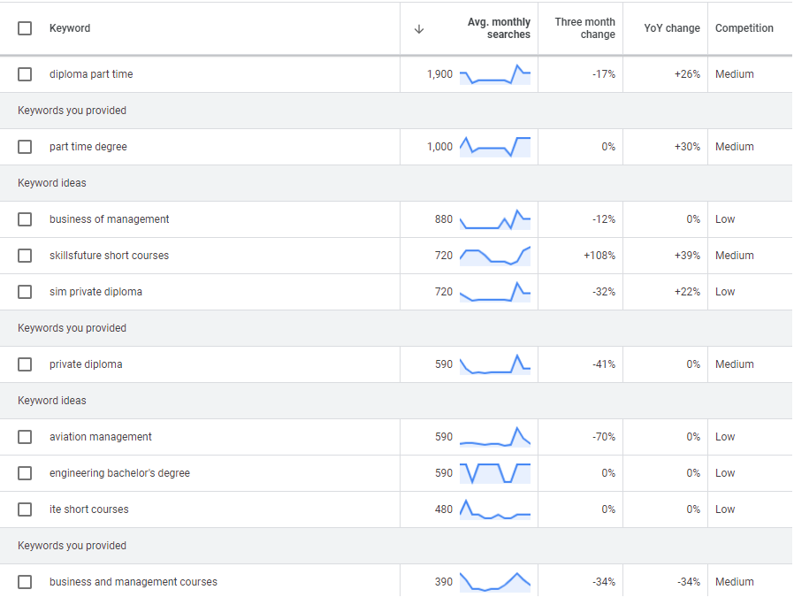
Task: View trend graph for 'private diploma'
Action: tap(495, 364)
